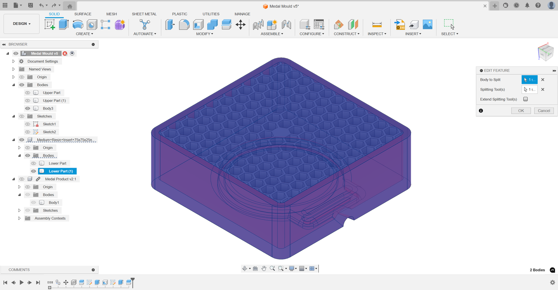Jump to the timeline beginning
558x290 pixels.
5,283
